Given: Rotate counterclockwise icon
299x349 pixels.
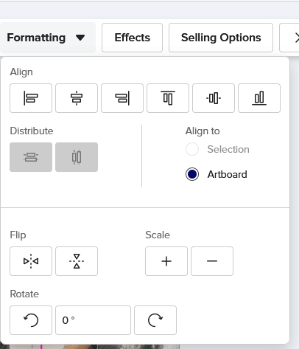Looking at the screenshot, I should (31, 320).
